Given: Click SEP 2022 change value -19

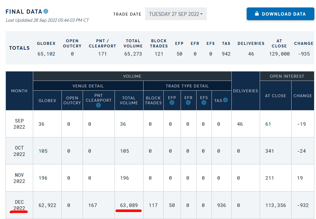Looking at the screenshot, I should (x=301, y=124).
